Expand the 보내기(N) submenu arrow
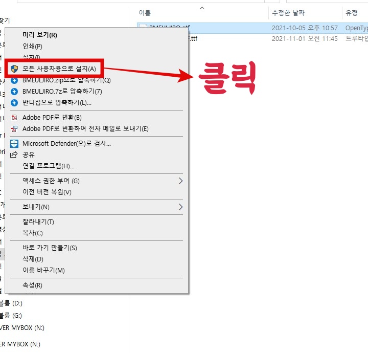Viewport: 368px width, 353px height. [180, 207]
